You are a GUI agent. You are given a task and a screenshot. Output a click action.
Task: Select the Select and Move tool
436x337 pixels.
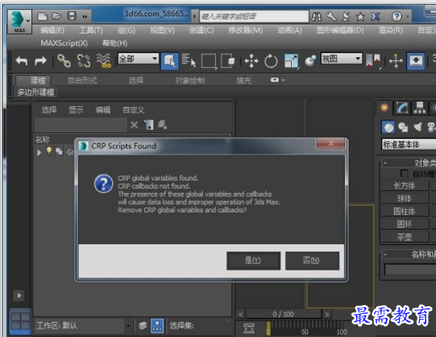pyautogui.click(x=252, y=61)
